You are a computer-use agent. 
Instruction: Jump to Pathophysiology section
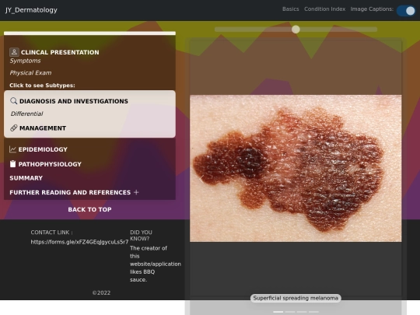(x=50, y=164)
